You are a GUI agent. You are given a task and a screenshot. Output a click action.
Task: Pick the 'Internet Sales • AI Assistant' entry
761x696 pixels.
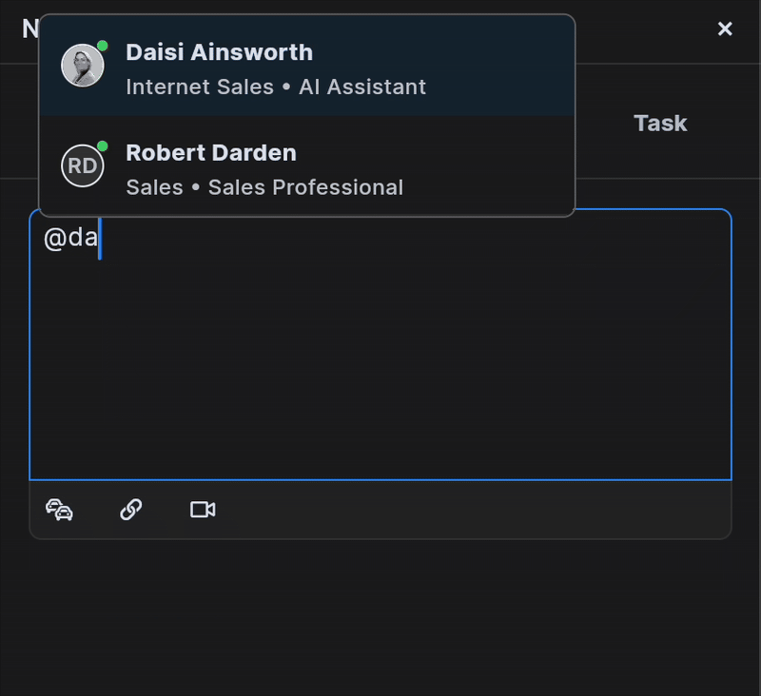coord(276,87)
